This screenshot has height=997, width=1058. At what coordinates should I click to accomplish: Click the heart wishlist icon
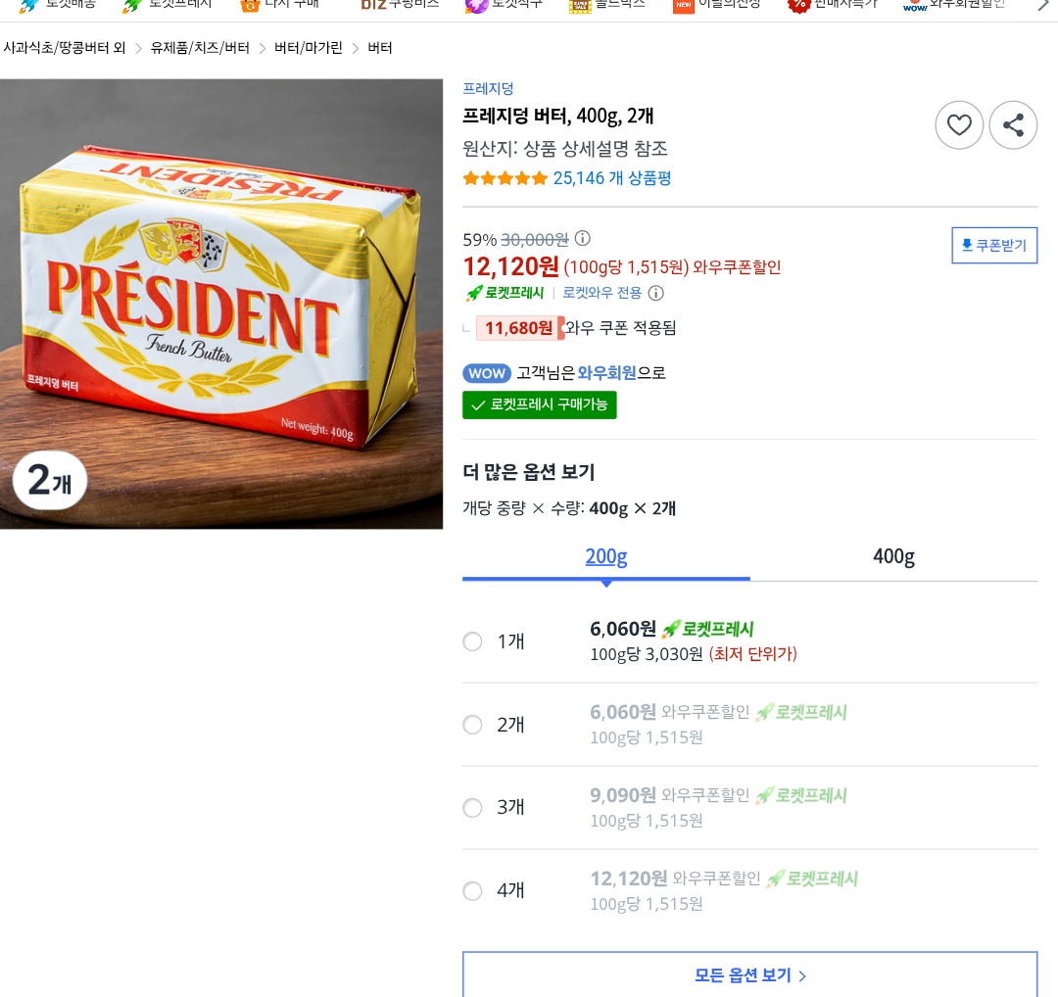[959, 125]
